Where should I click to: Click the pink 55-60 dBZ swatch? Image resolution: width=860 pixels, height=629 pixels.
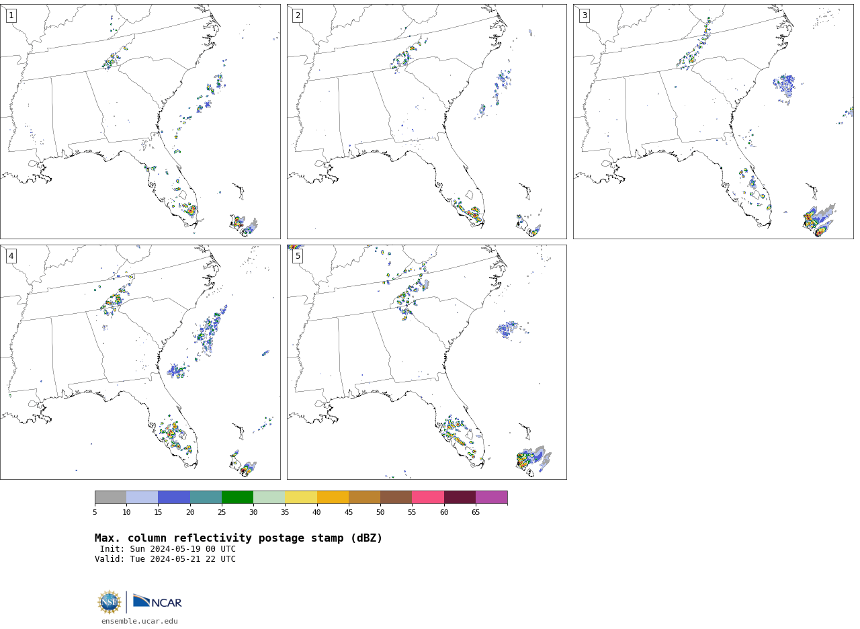coord(428,497)
